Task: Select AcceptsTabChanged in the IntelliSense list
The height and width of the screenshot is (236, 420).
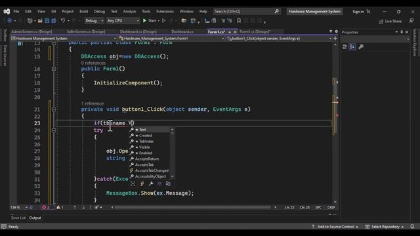Action: [152, 170]
